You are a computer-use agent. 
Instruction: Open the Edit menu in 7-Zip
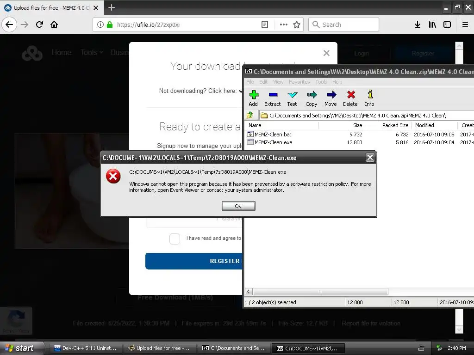point(263,82)
